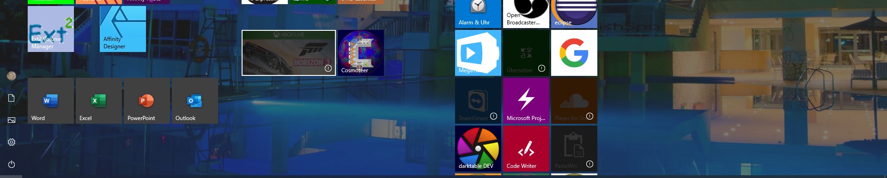
Task: Open the Code Writer tile
Action: (x=526, y=149)
